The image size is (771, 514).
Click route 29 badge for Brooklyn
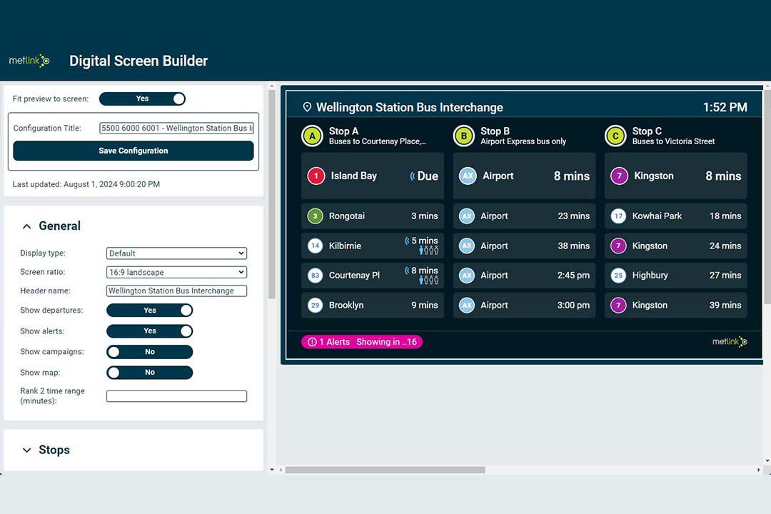(x=316, y=305)
